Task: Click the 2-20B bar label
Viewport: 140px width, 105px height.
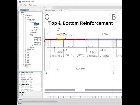Action: click(x=72, y=36)
